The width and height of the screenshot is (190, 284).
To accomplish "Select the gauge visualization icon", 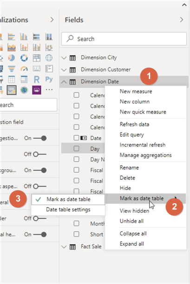I will [x=24, y=69].
